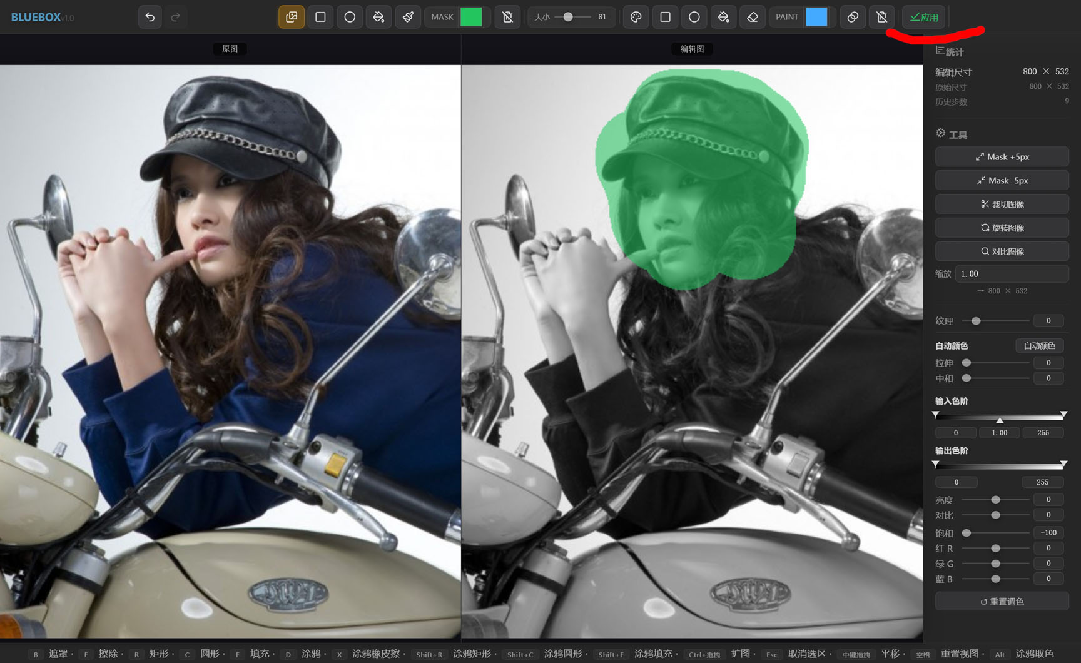Click the undo arrow button
1081x663 pixels.
[150, 17]
